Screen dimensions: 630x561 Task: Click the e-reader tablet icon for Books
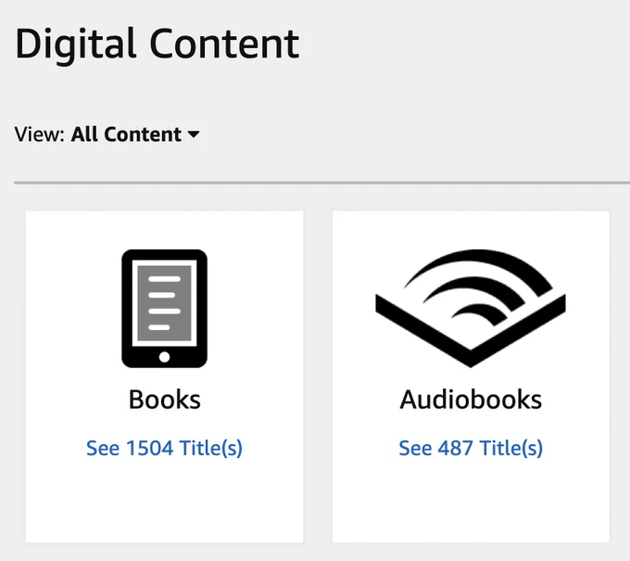[x=164, y=309]
